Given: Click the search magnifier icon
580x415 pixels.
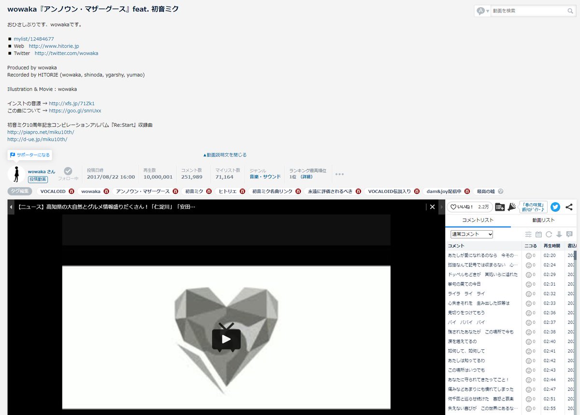Looking at the screenshot, I should coord(570,11).
